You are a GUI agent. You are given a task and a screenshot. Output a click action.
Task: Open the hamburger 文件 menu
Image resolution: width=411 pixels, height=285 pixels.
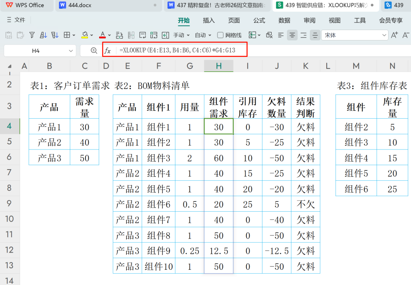pyautogui.click(x=16, y=20)
